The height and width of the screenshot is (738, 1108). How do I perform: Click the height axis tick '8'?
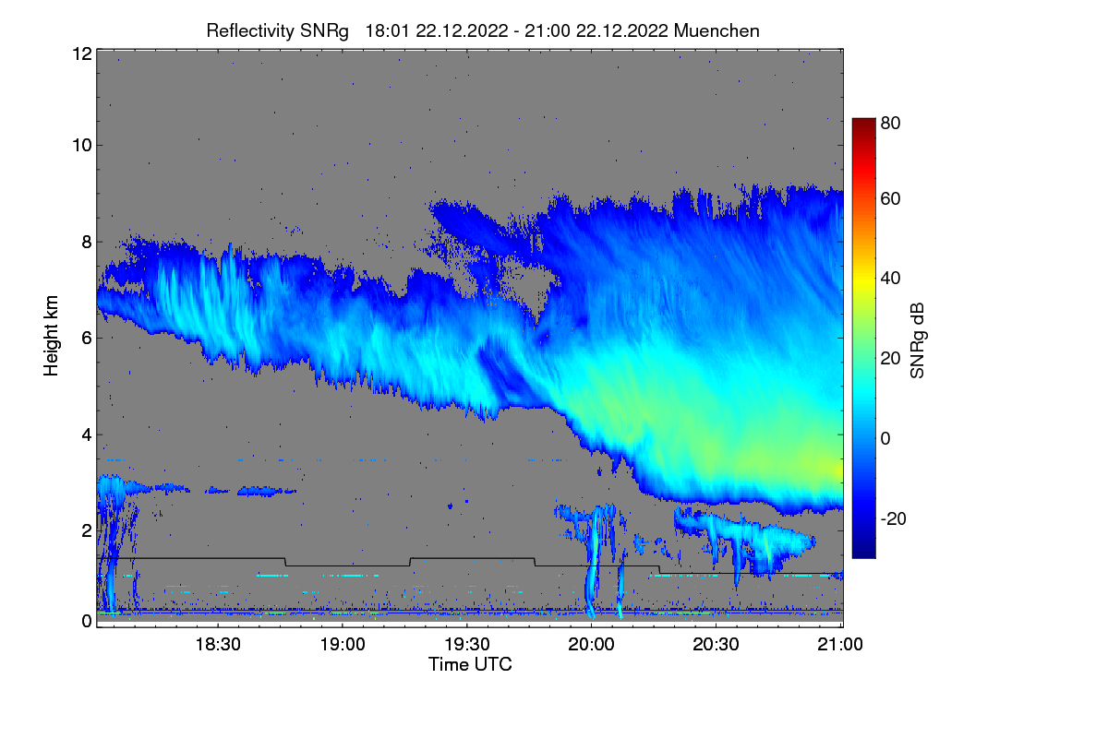coord(85,242)
